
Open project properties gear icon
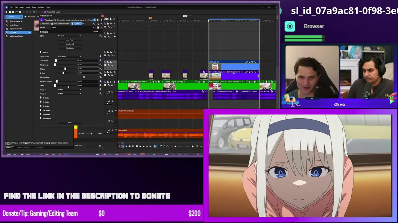pyautogui.click(x=20, y=12)
